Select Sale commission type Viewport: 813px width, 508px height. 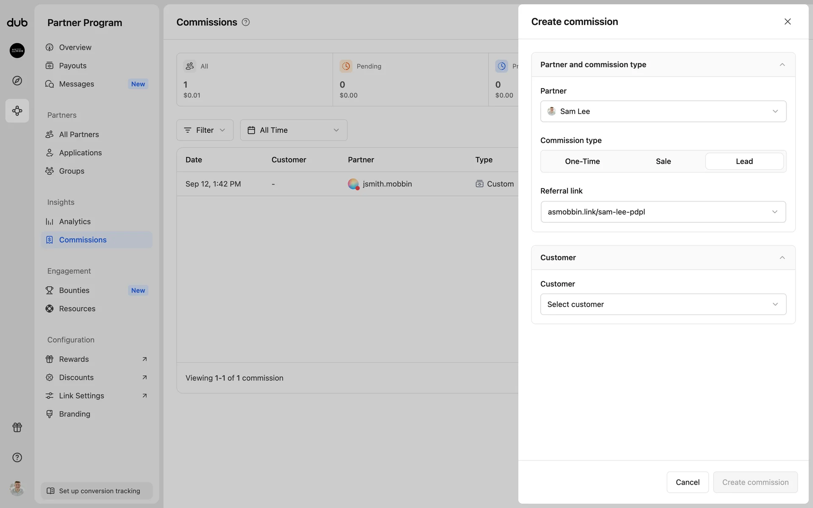(x=663, y=161)
